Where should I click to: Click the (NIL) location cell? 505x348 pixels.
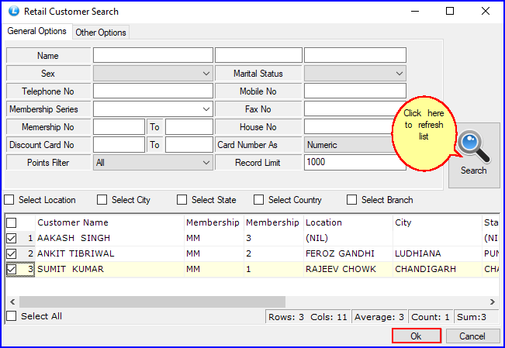(x=348, y=238)
